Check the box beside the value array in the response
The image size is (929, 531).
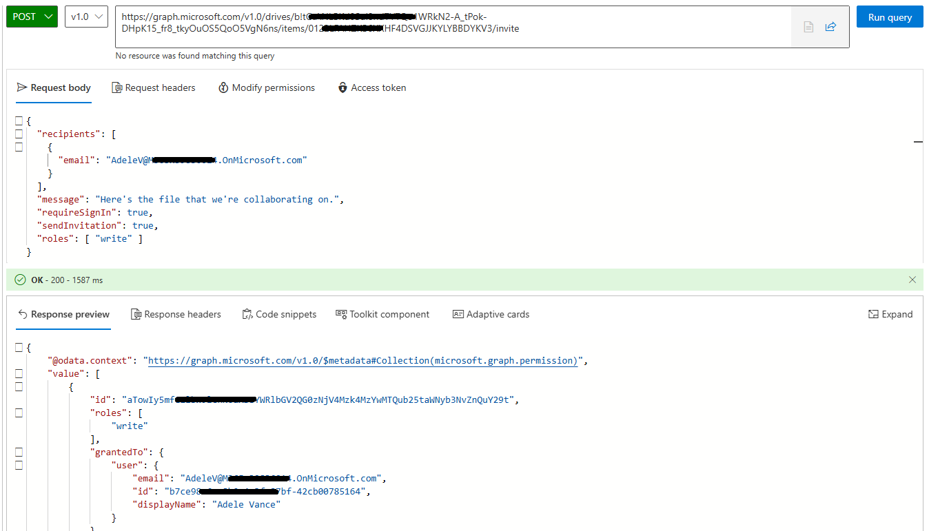point(19,373)
